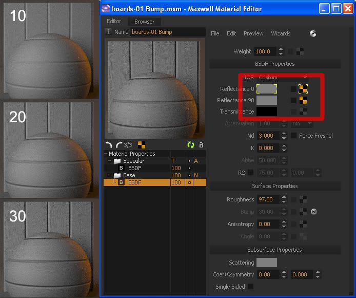
Task: Refresh the preview with green arrows icon
Action: tap(191, 145)
